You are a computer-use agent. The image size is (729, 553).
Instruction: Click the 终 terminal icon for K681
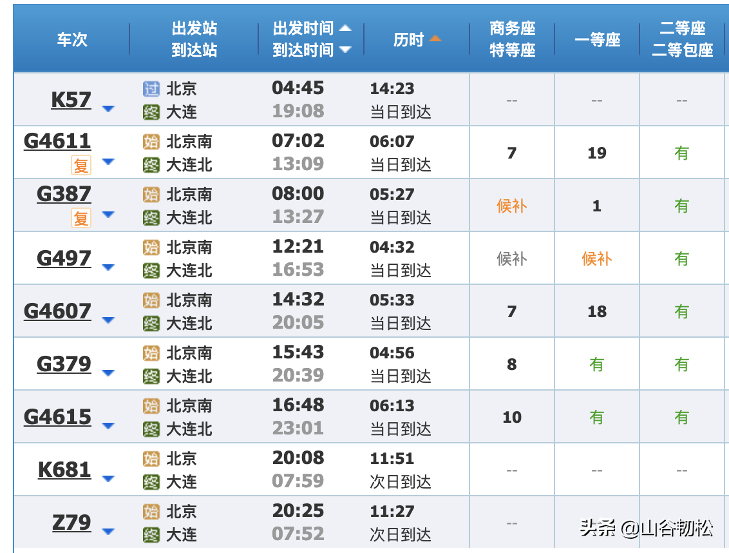pos(151,482)
